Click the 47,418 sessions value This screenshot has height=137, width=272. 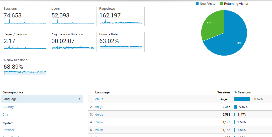coord(225,99)
